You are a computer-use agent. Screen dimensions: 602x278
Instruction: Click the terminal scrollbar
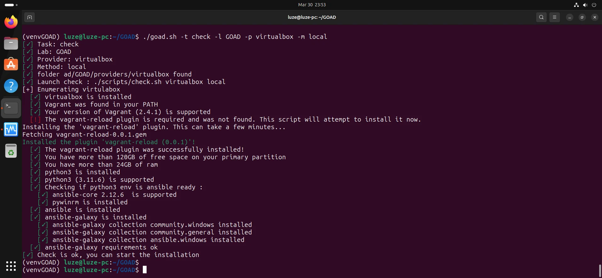pos(600,270)
